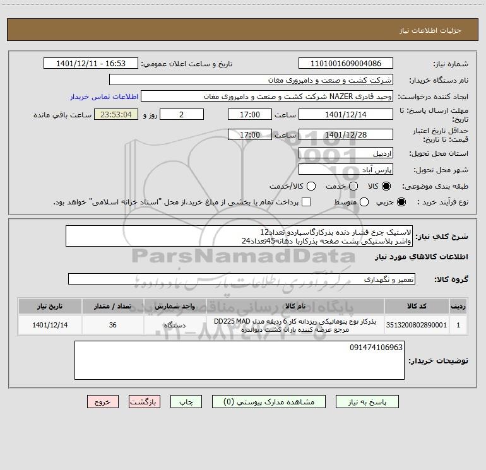Click unit cell دستگاه
Screen dimensions: 486x470
click(x=175, y=325)
